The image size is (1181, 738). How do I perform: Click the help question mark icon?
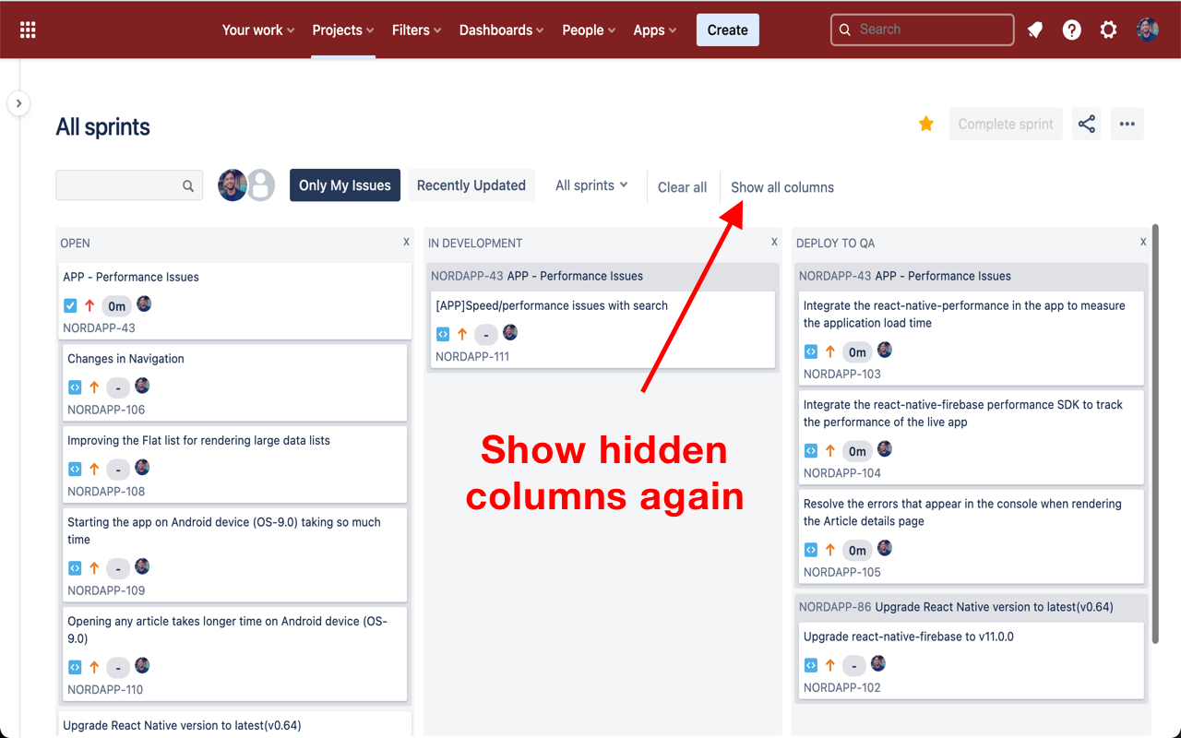[1071, 30]
